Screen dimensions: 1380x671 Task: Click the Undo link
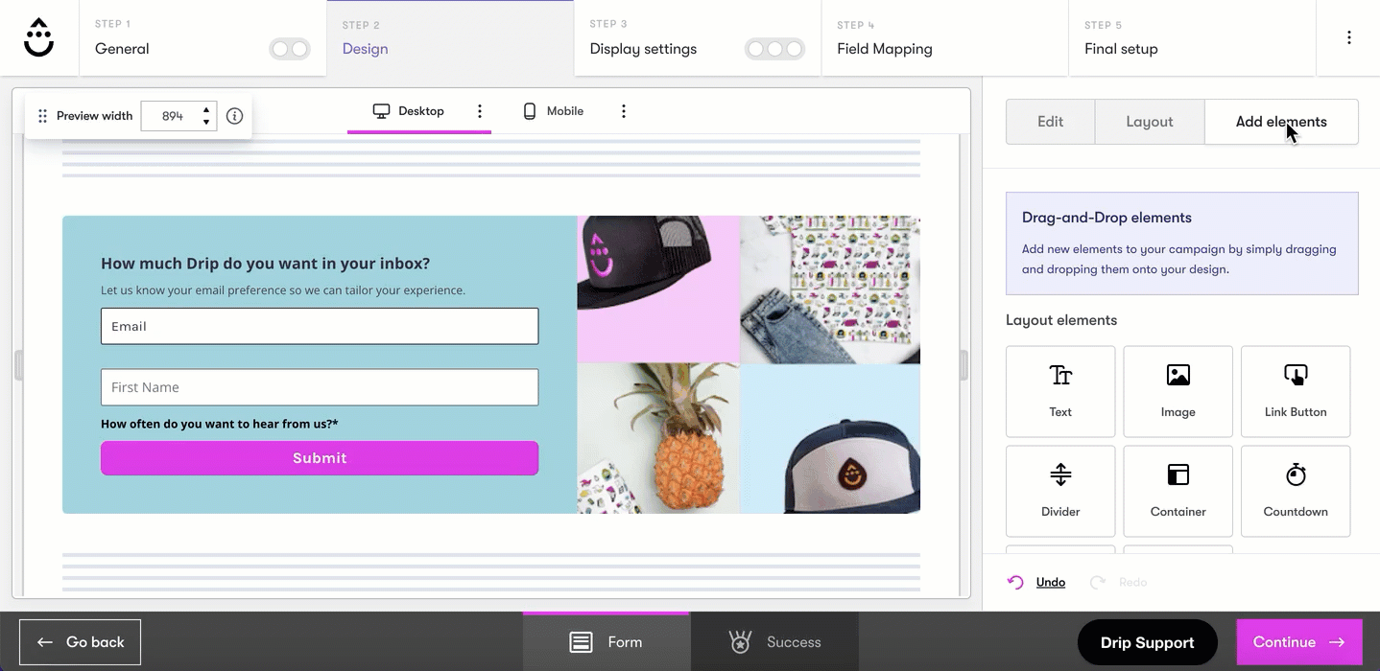pyautogui.click(x=1051, y=582)
